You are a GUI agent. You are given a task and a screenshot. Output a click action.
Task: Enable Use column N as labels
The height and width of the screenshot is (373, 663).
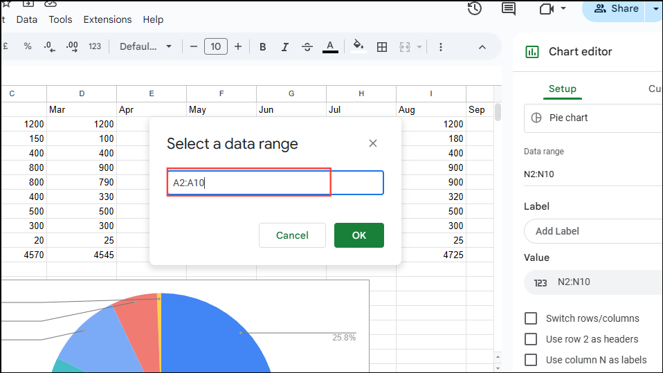tap(531, 360)
